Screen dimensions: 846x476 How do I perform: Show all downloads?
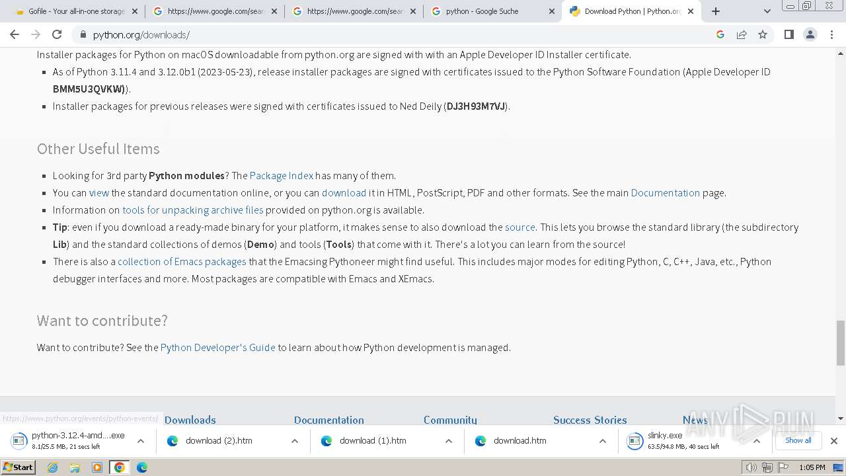click(798, 440)
